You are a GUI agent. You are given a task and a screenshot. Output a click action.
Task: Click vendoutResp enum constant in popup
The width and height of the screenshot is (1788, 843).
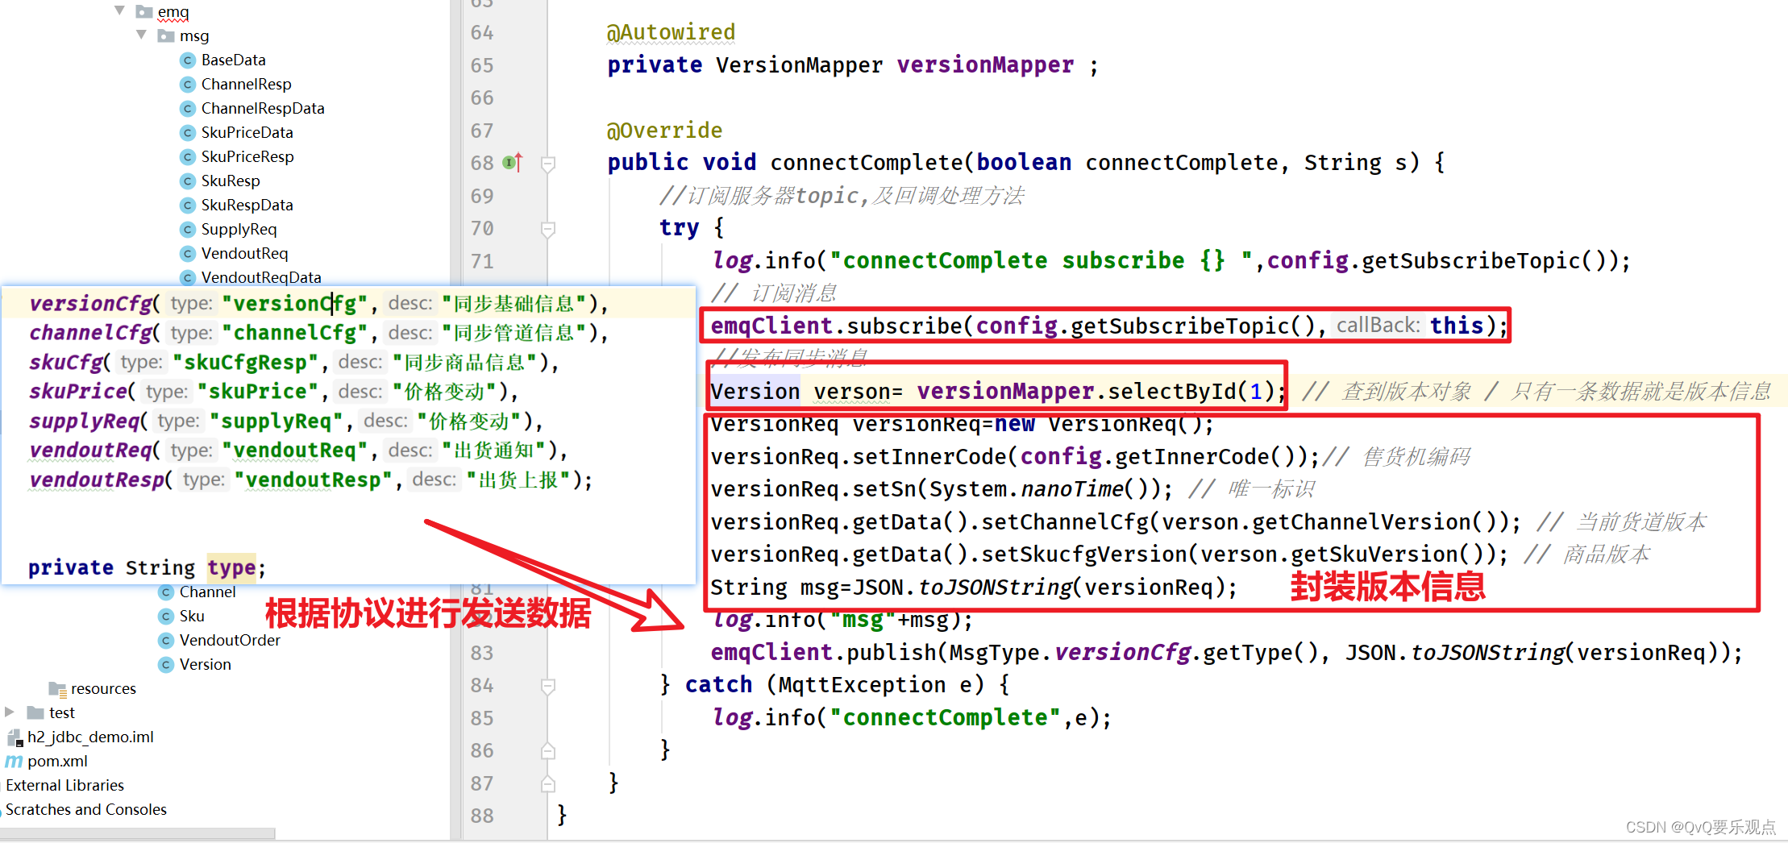point(97,480)
